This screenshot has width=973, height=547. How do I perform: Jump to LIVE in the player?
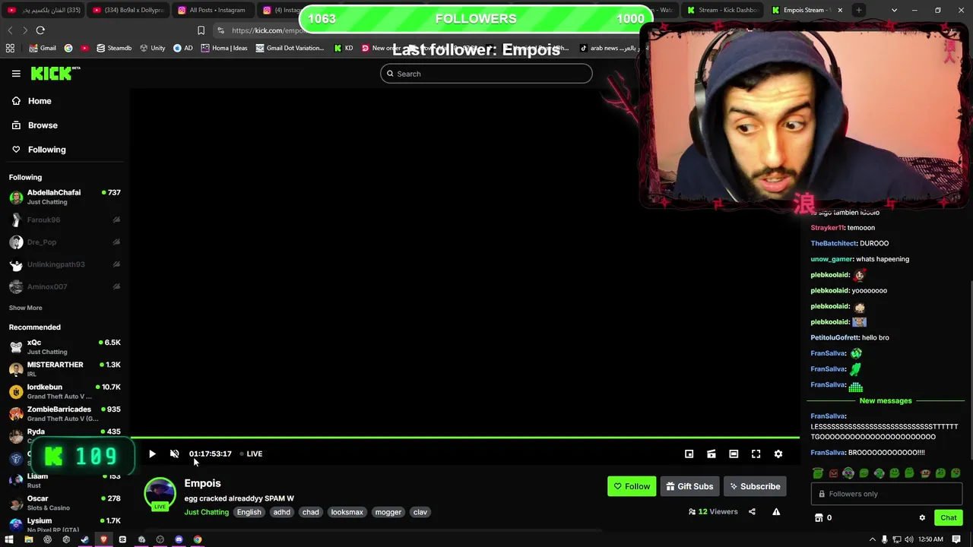pos(251,454)
